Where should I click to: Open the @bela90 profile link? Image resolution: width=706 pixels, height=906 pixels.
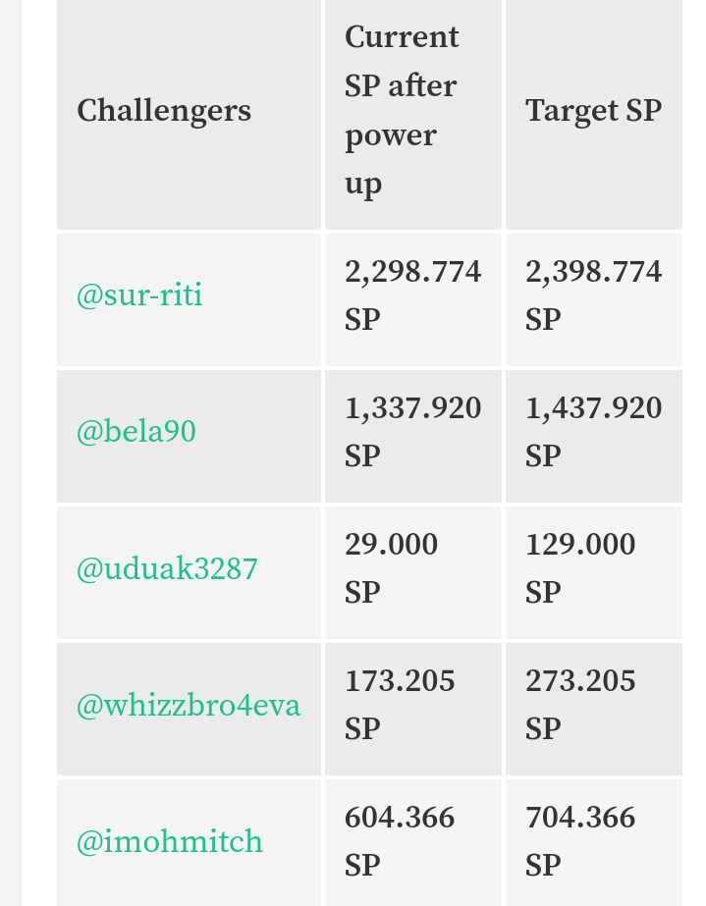pyautogui.click(x=136, y=432)
